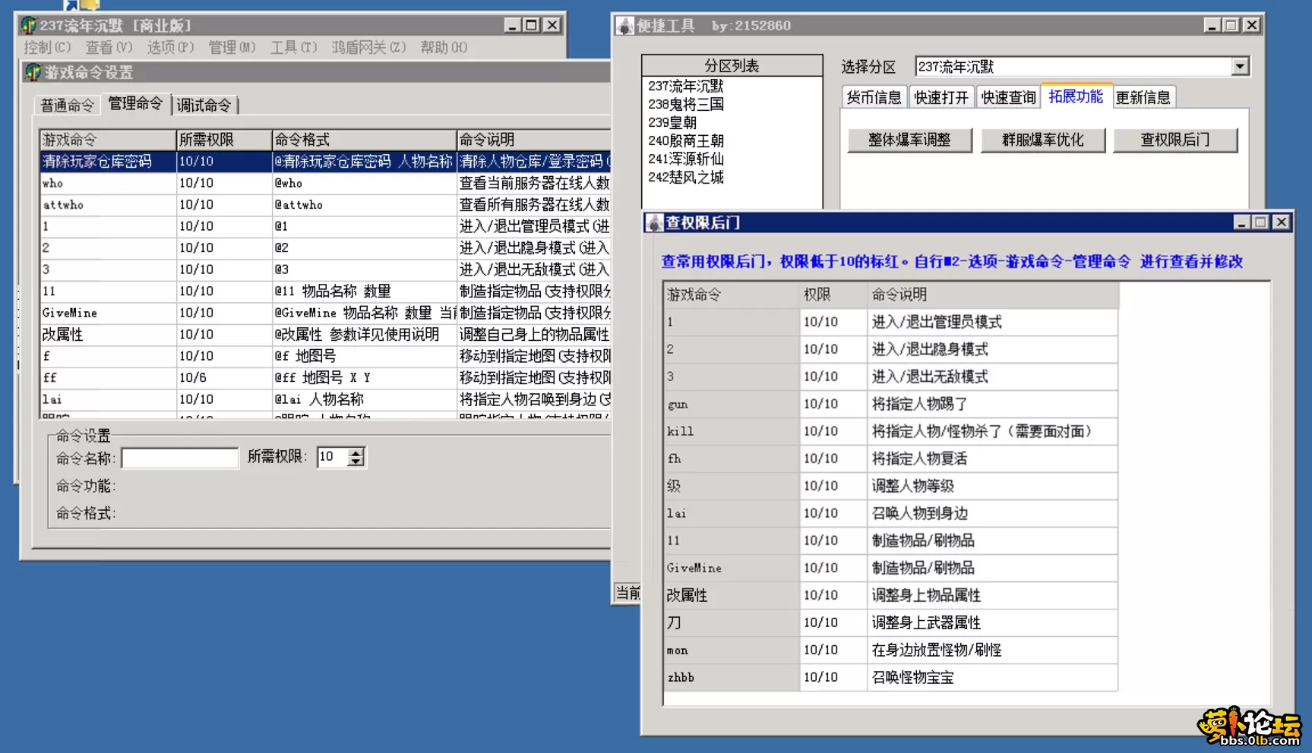
Task: Click the mon row in 查权限后门
Action: [890, 650]
